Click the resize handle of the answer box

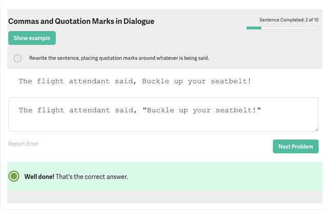pyautogui.click(x=316, y=129)
